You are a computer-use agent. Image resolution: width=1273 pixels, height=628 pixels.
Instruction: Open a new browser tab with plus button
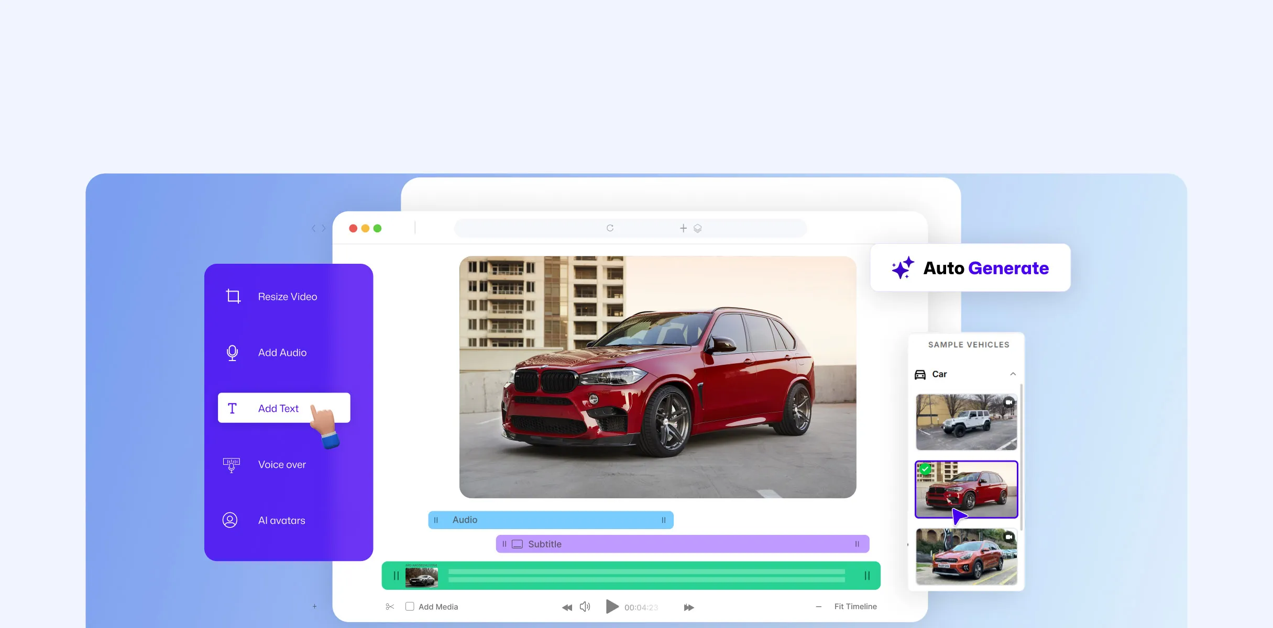coord(683,228)
